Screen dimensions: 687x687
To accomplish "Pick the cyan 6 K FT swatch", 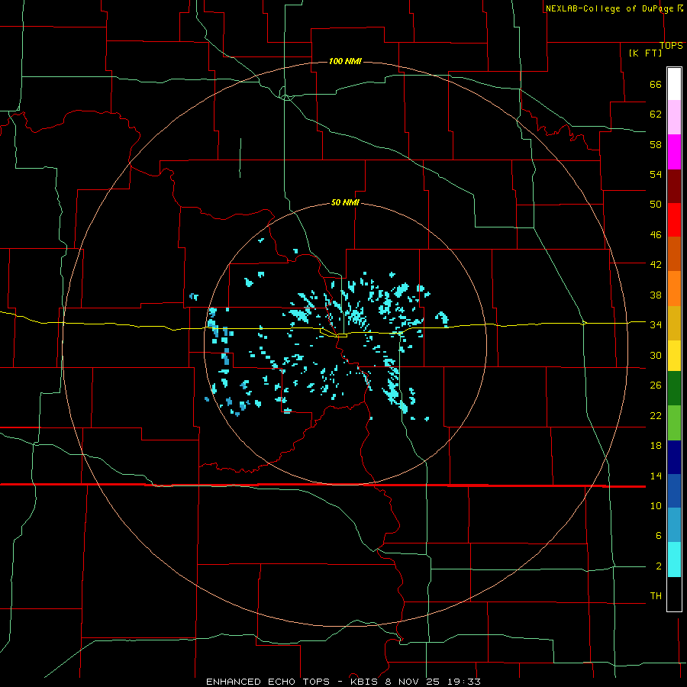I will click(x=674, y=560).
